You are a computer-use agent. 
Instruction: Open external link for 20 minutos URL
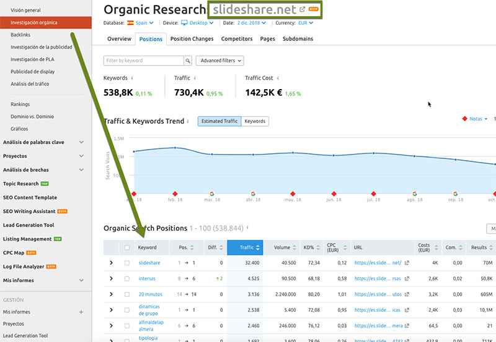407,294
